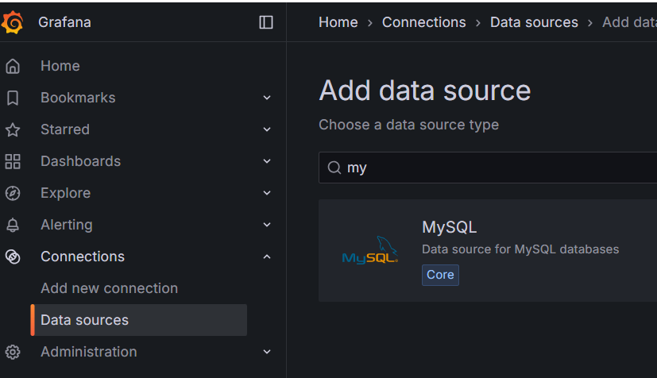657x378 pixels.
Task: Click the Alerting bell icon
Action: tap(13, 225)
